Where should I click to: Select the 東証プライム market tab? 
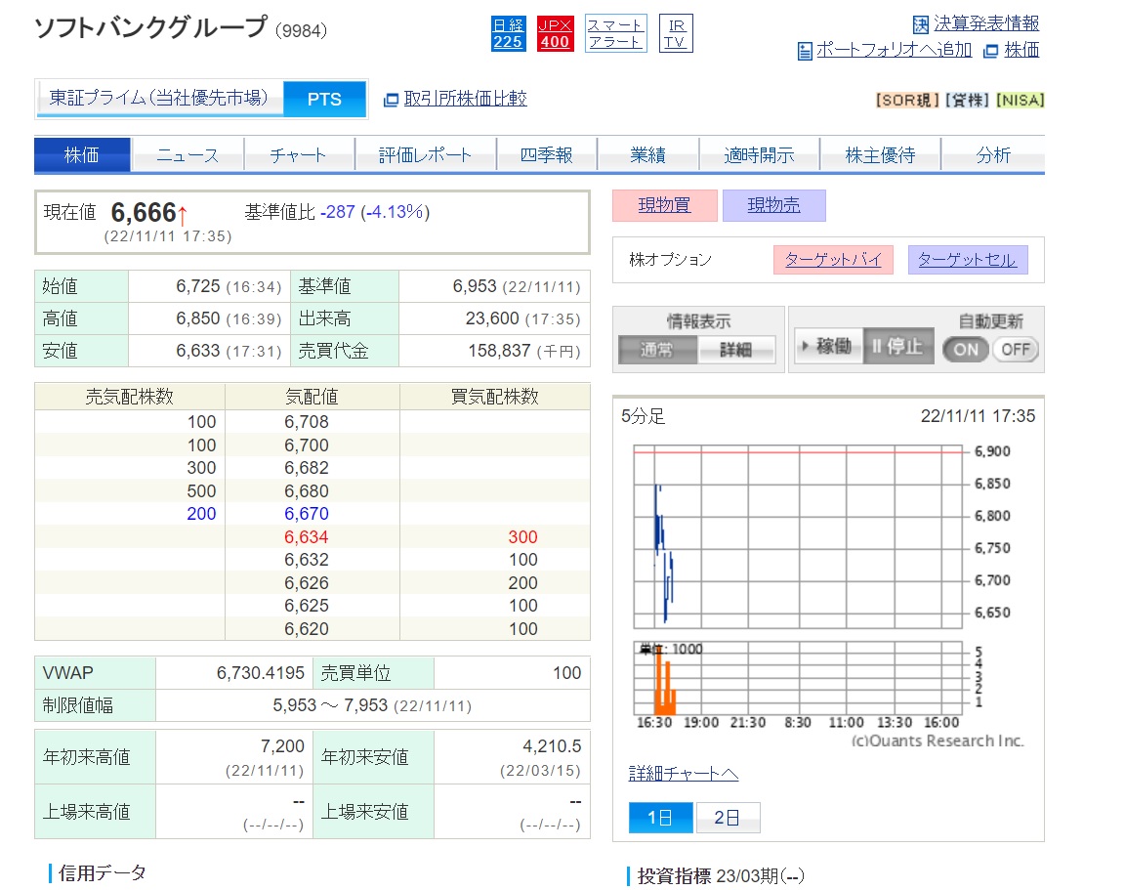[159, 99]
